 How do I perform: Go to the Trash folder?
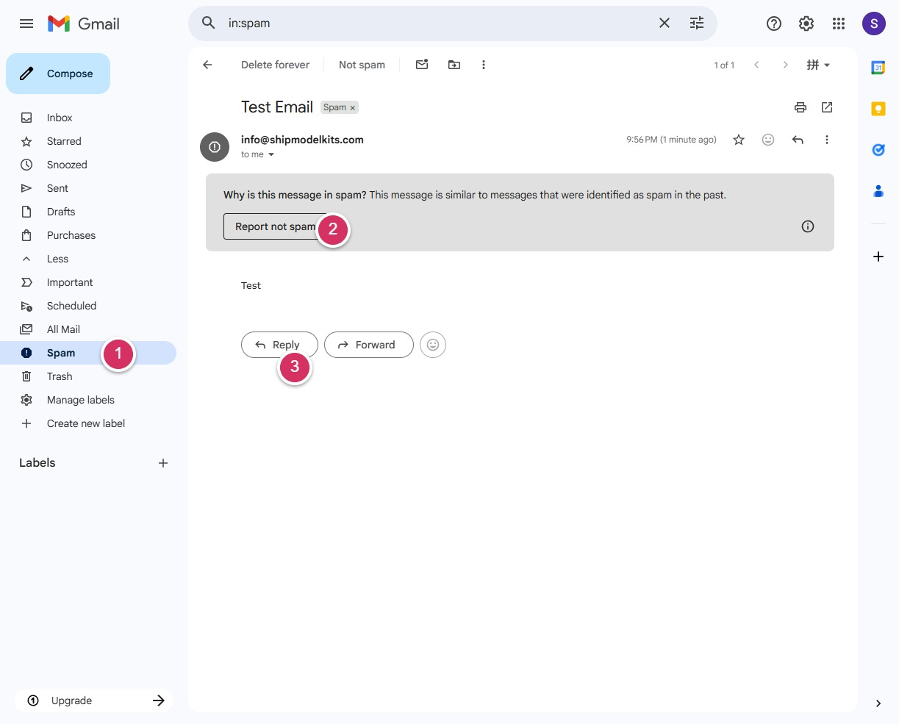(60, 376)
